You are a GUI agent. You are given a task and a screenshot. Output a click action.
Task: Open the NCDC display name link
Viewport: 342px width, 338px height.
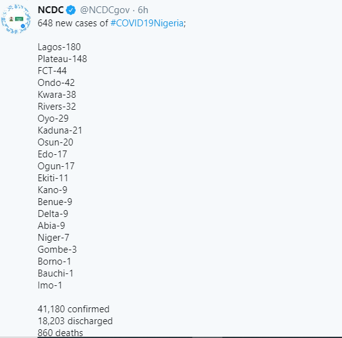coord(51,10)
